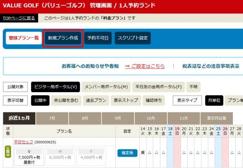Open the 平日セルフ plan link
This screenshot has height=168, width=243.
23,142
